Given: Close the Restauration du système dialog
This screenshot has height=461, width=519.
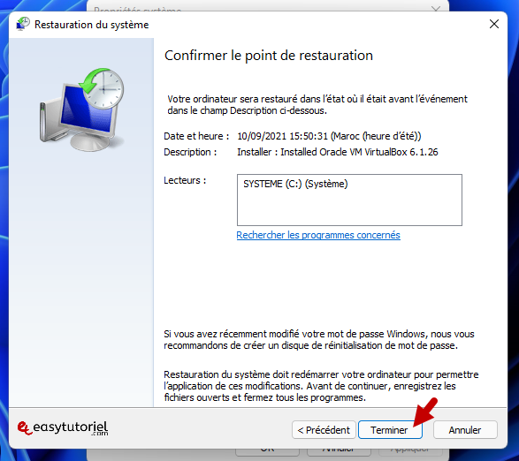Looking at the screenshot, I should click(x=494, y=24).
